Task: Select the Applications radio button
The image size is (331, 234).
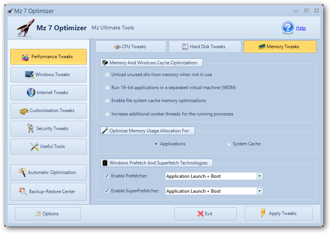Action: tap(156, 144)
